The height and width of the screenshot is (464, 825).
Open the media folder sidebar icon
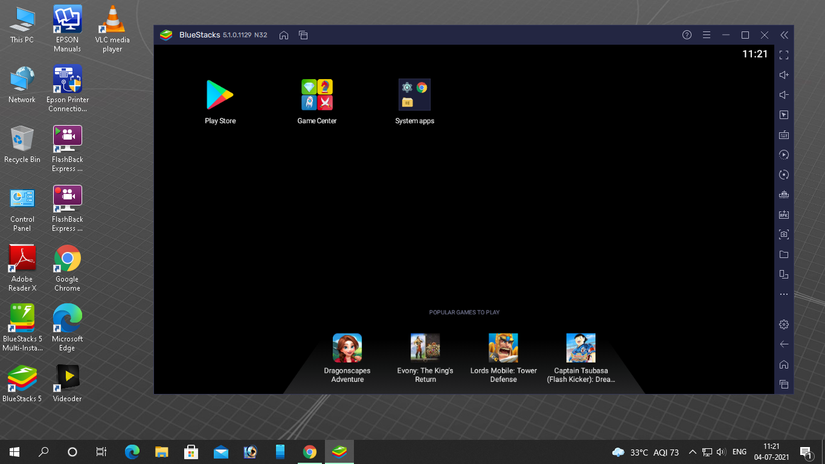(784, 254)
